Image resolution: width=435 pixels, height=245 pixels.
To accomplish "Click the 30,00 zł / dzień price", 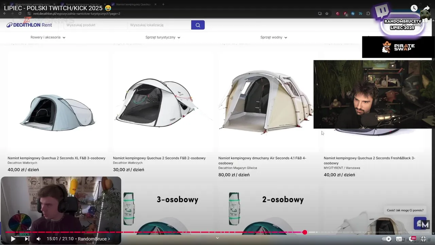I will tap(128, 170).
